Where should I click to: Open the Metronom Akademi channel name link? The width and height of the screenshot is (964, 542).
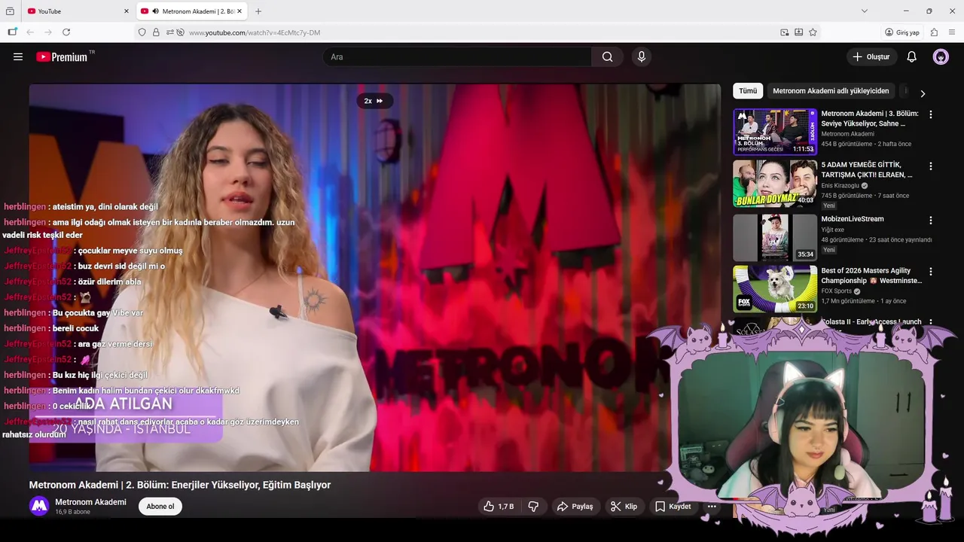90,502
